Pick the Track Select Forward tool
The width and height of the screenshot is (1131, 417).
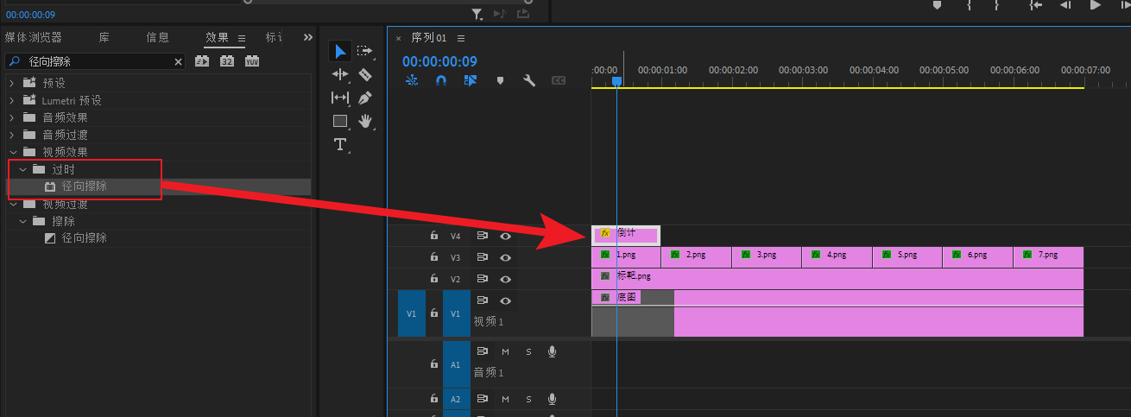click(364, 52)
